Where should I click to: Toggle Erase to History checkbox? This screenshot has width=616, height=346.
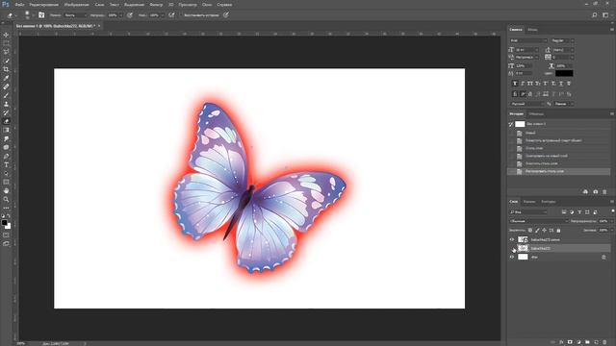(182, 15)
